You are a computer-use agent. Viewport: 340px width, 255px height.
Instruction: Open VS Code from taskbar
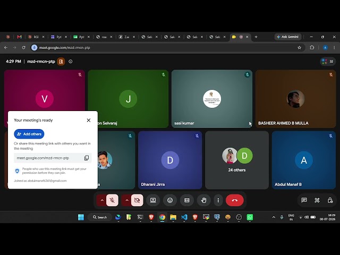(184, 217)
